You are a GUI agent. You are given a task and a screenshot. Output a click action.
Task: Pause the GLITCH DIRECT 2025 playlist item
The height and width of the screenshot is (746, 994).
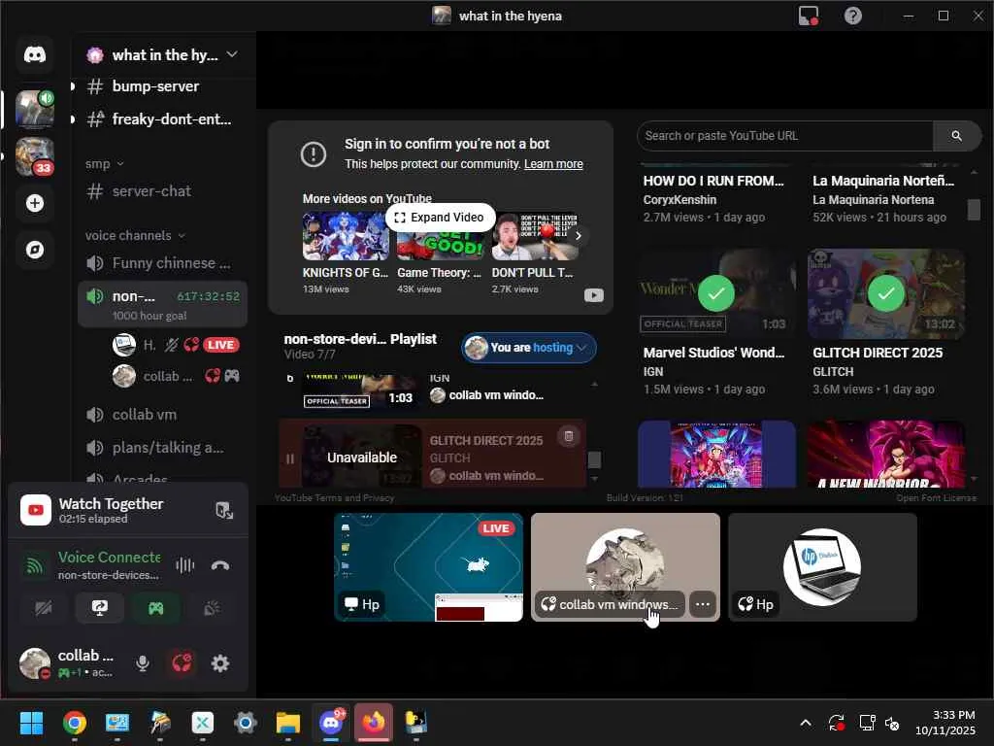click(x=289, y=458)
